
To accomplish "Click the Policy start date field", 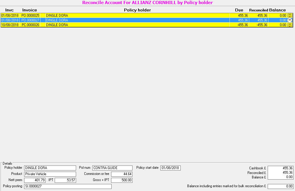I will click(170, 168).
